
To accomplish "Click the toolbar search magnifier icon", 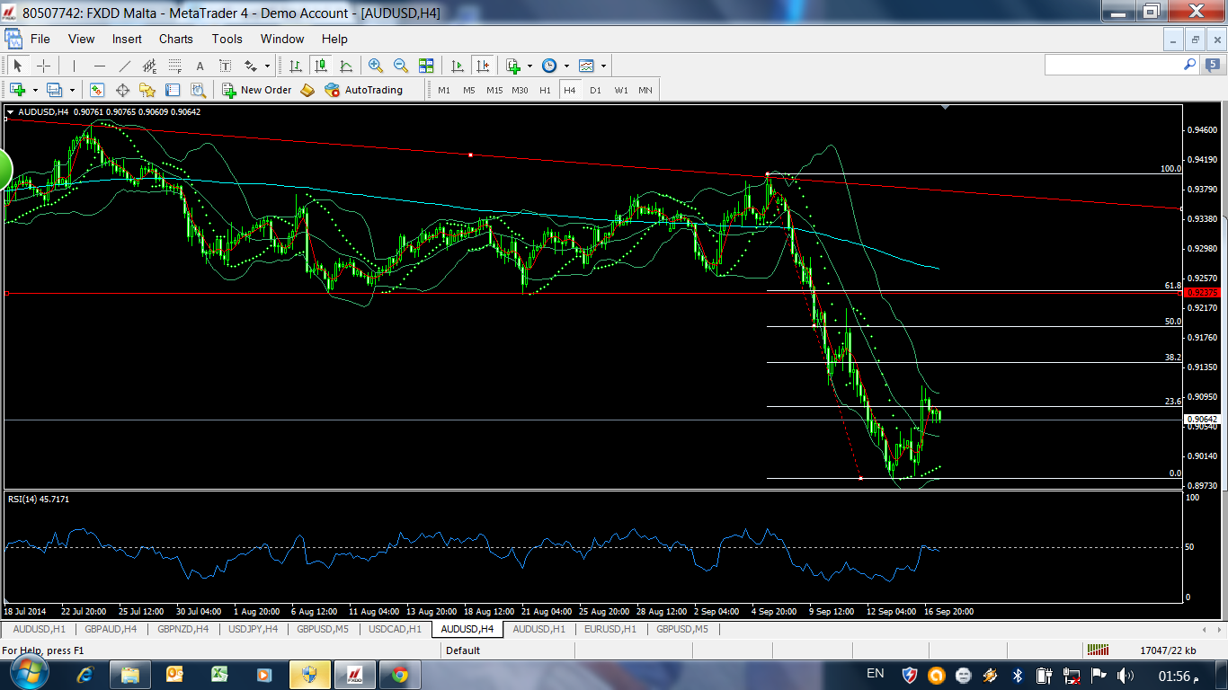I will coord(1189,65).
